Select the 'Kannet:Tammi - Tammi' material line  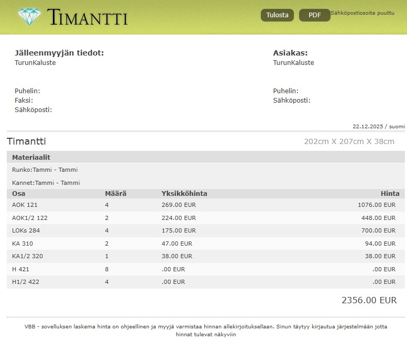(46, 183)
